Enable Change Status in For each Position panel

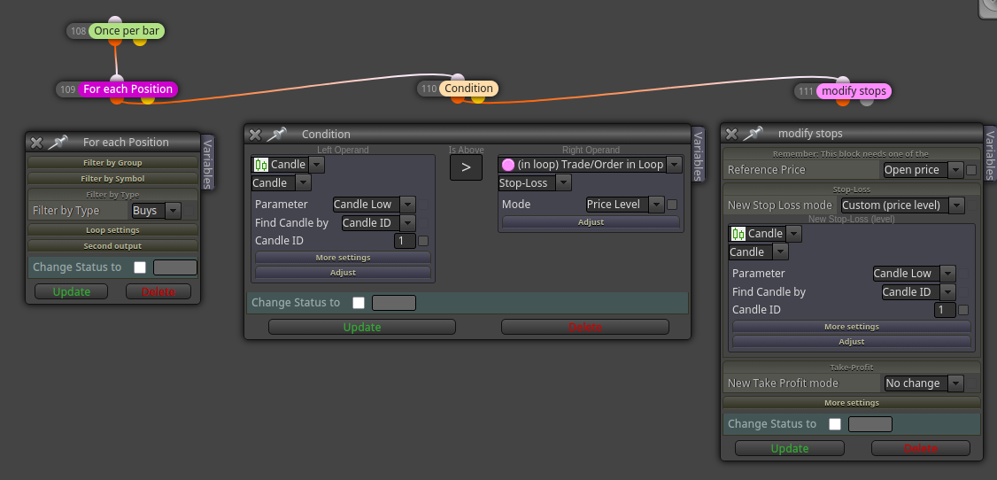pos(140,267)
